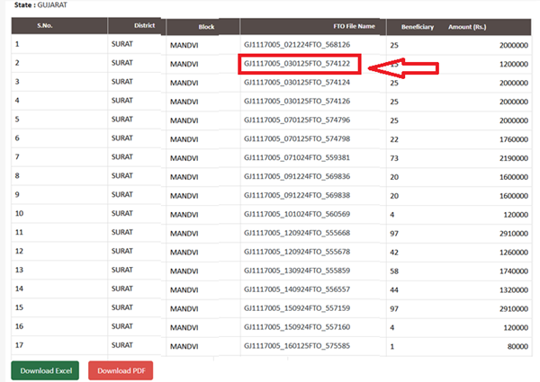This screenshot has width=540, height=382.
Task: Open FTO file GJ1117005_070125FTO_574796
Action: click(x=297, y=120)
